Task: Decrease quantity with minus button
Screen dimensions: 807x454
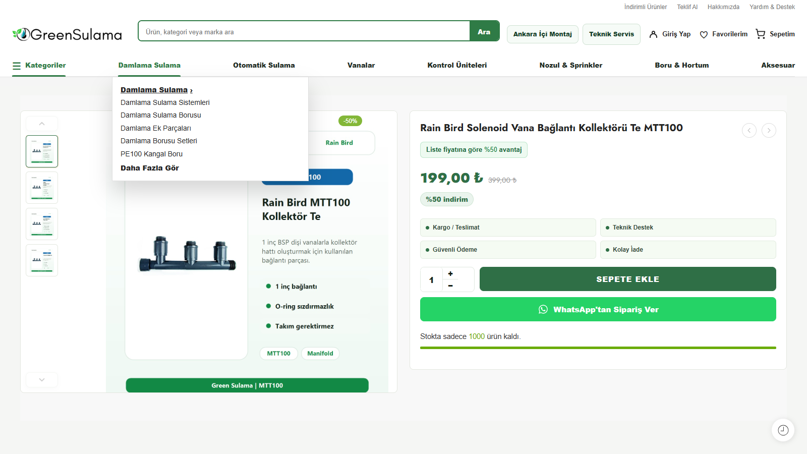Action: [x=450, y=286]
